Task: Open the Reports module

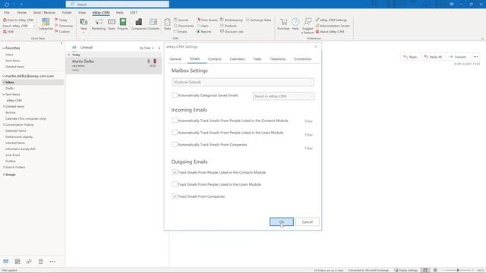Action: [x=204, y=32]
